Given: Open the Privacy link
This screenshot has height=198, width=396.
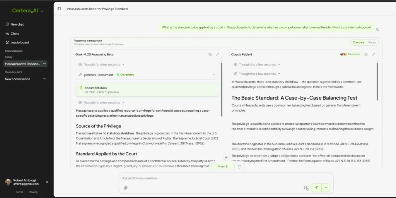Looking at the screenshot, I should point(33,192).
